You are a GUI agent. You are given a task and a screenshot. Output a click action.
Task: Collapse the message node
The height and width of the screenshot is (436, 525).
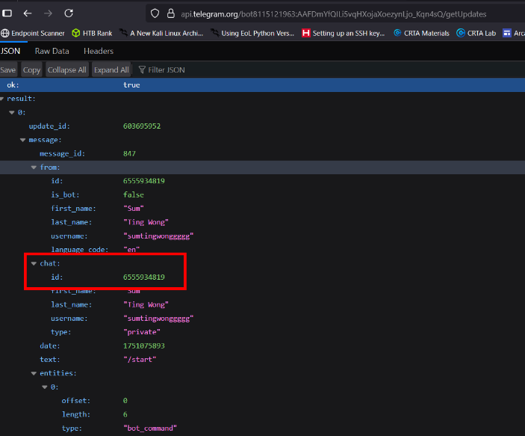(22, 140)
